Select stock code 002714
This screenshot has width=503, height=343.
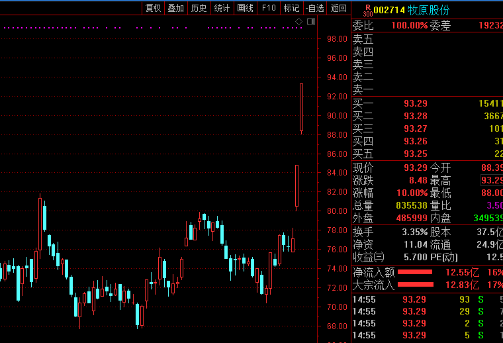(389, 11)
